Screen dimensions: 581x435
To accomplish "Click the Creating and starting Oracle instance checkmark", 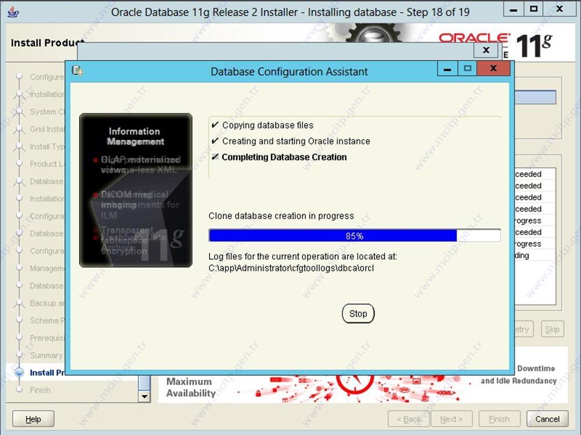I will point(215,141).
